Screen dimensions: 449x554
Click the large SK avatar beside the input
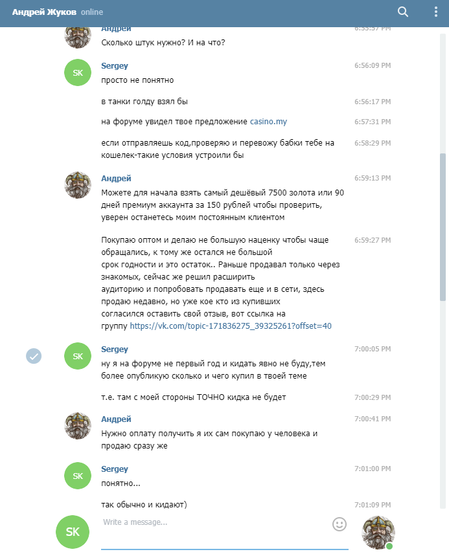point(73,532)
